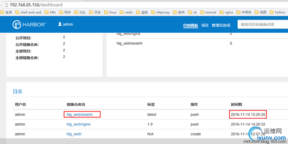288x144 pixels.
Task: Click admin username in the swarm row
Action: point(20,114)
